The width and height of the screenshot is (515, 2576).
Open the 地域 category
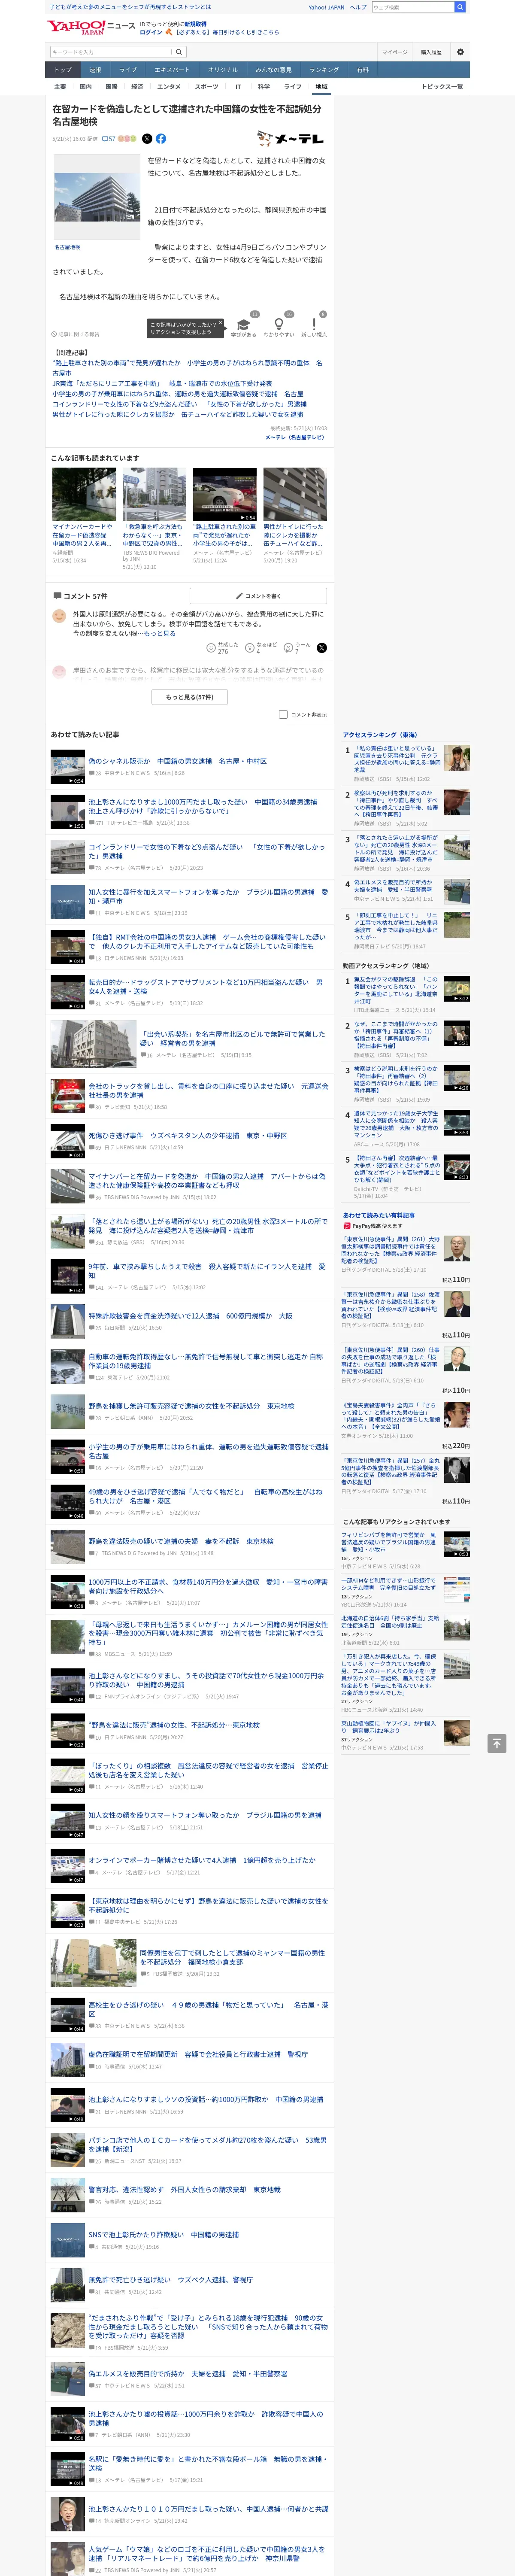[321, 87]
